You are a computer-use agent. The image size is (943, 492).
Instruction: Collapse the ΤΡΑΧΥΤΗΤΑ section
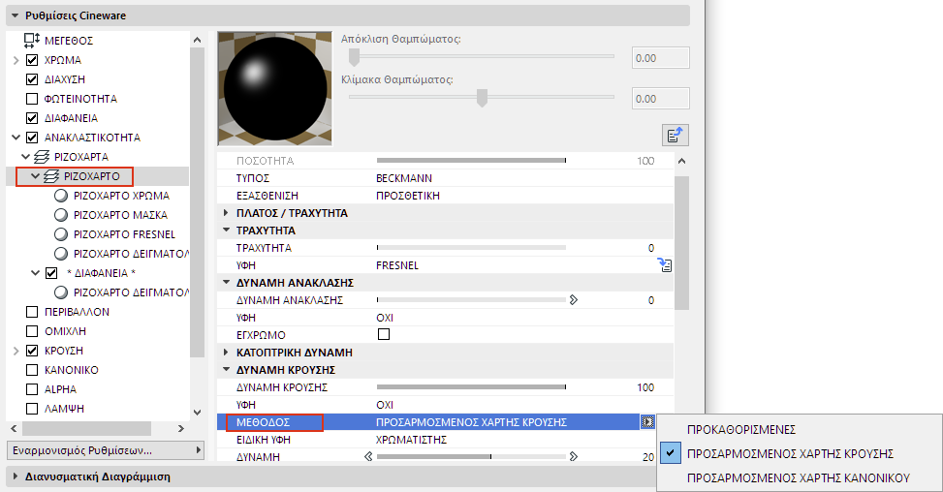(226, 231)
